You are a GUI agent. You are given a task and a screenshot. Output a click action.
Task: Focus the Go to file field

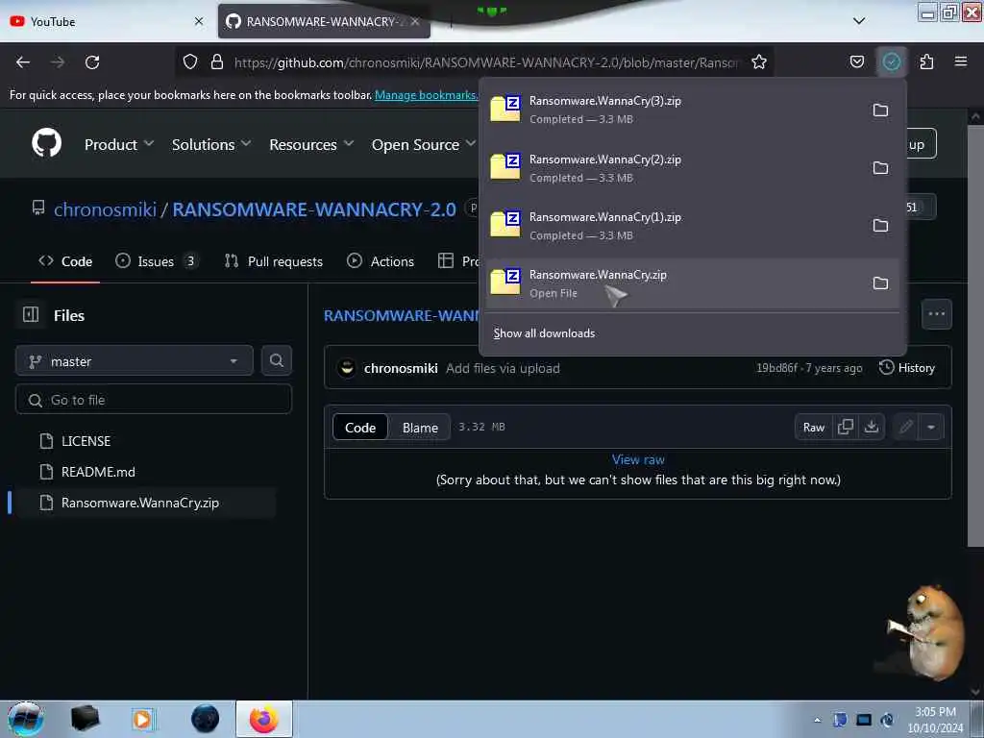click(x=154, y=400)
